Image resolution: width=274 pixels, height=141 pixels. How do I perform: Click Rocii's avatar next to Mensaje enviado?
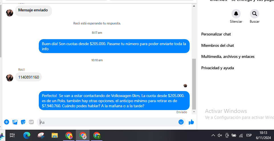[x=9, y=13]
